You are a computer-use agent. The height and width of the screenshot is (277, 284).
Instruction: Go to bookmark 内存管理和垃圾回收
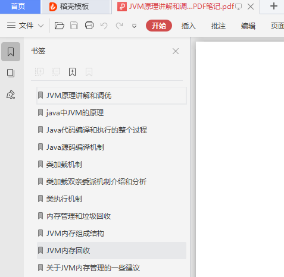tap(111, 216)
